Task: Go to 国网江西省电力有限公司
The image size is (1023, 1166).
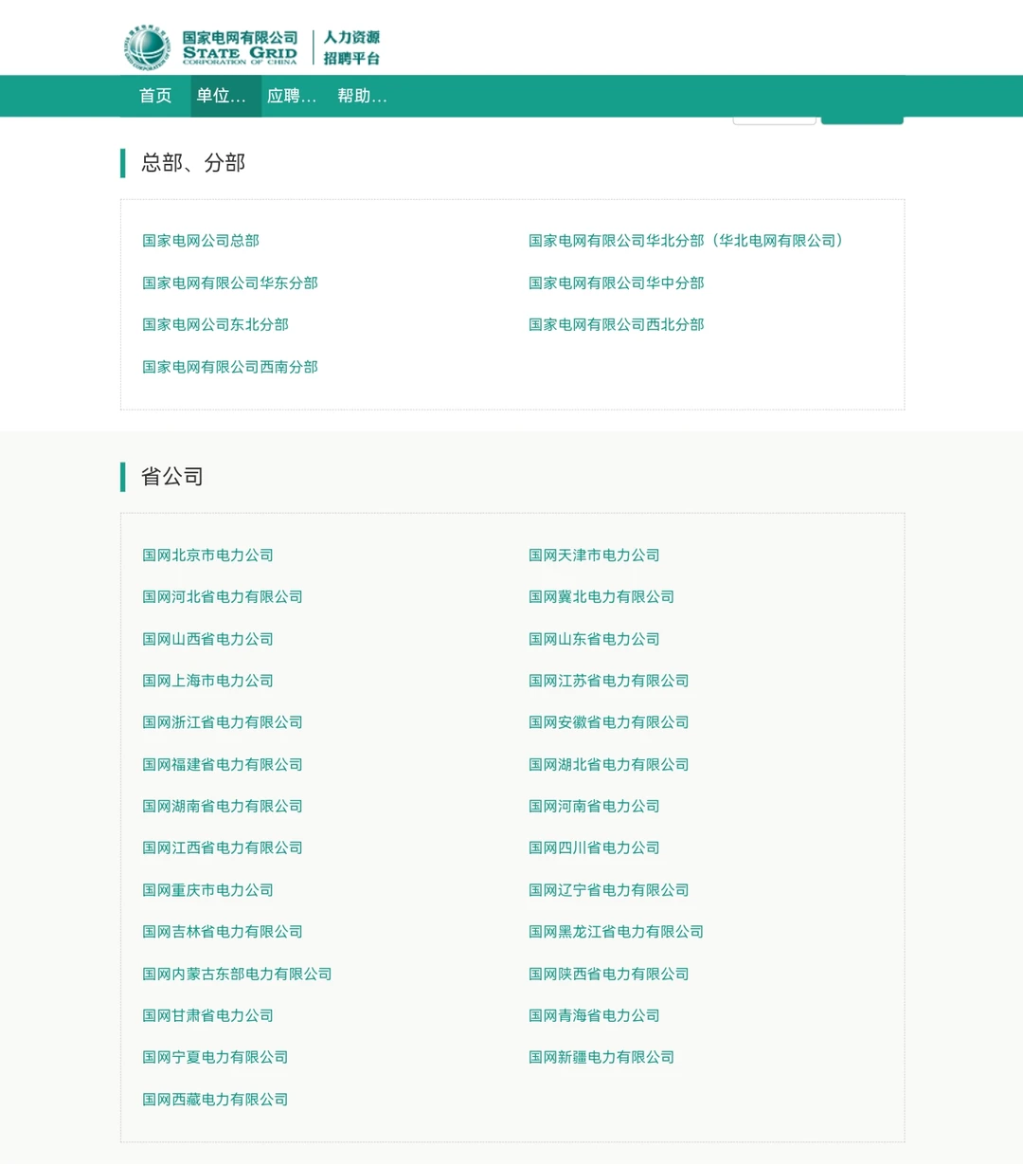Action: click(223, 847)
